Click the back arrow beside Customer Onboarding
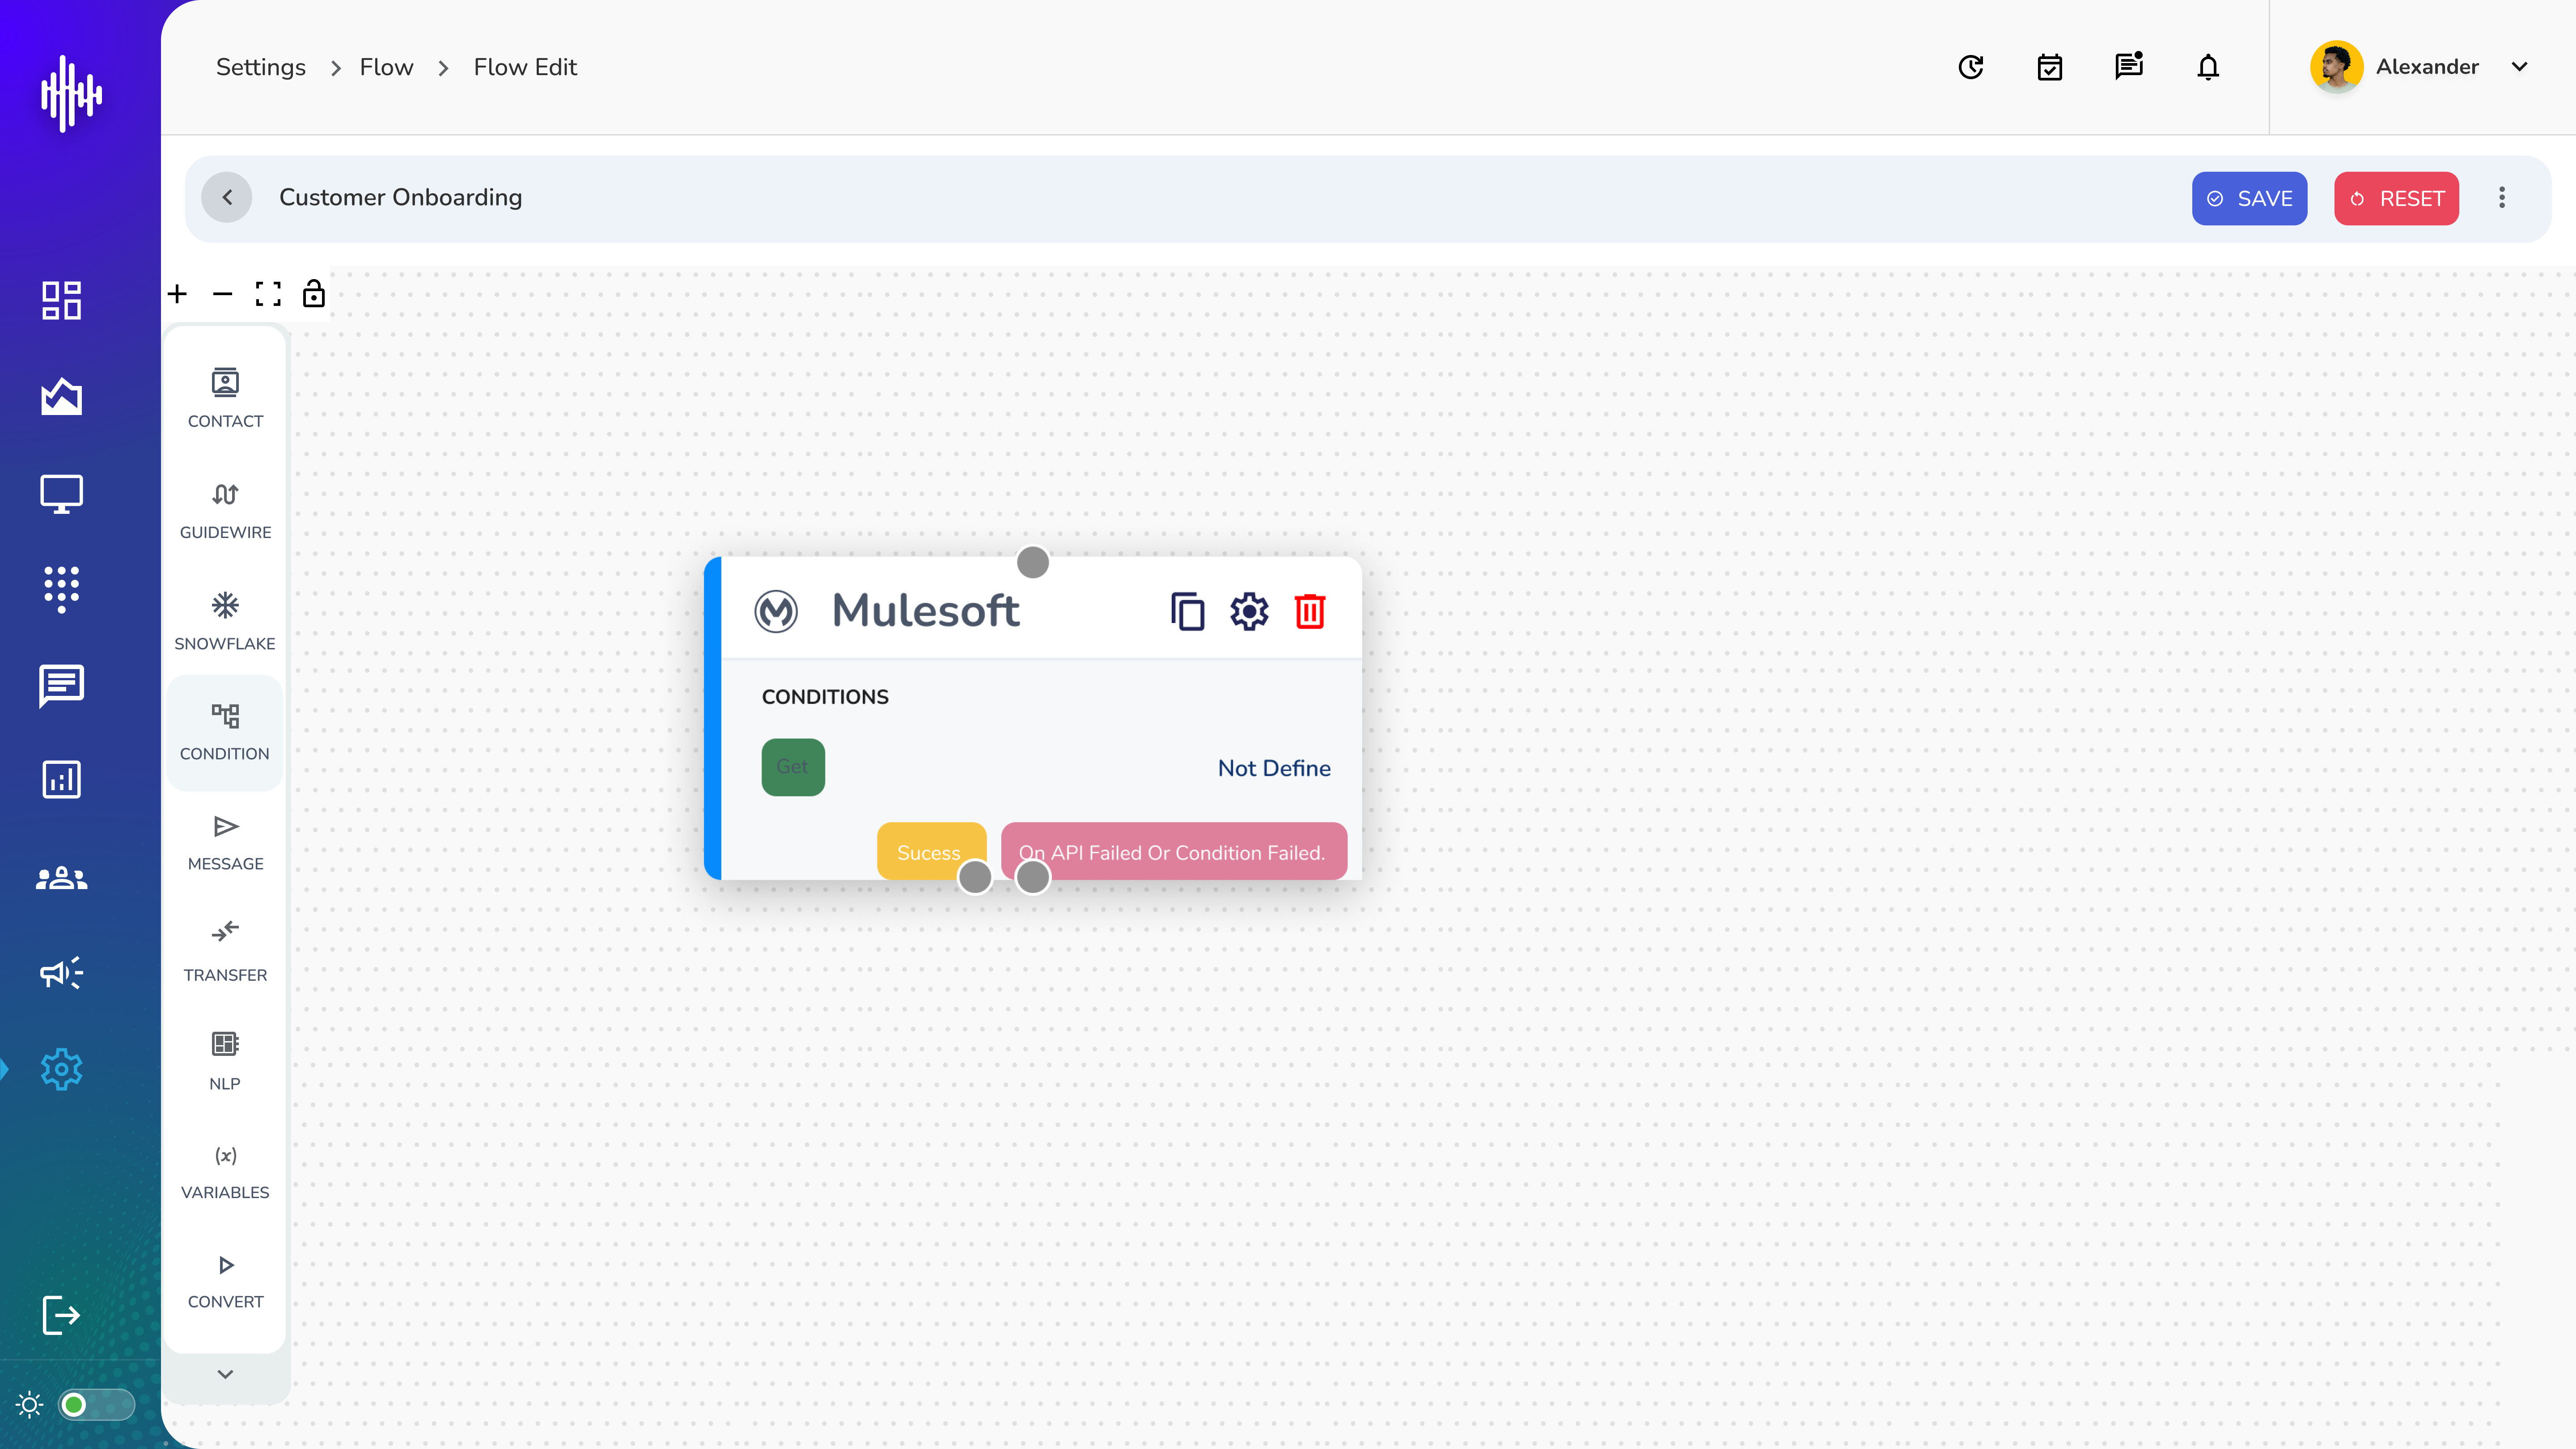This screenshot has width=2576, height=1449. (x=227, y=197)
